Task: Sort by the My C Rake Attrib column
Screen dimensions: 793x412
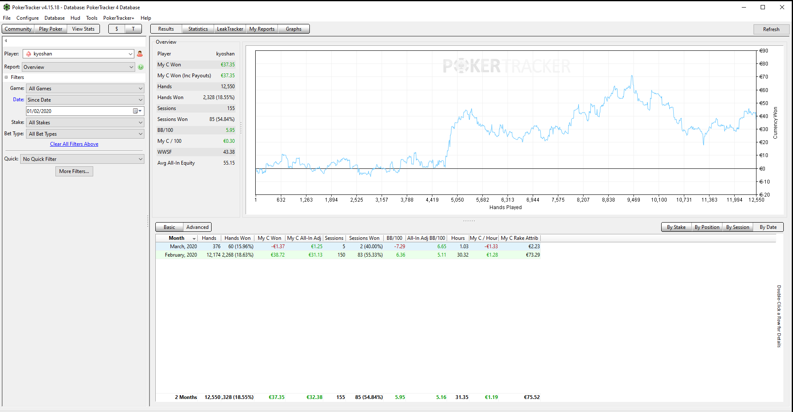Action: point(519,238)
